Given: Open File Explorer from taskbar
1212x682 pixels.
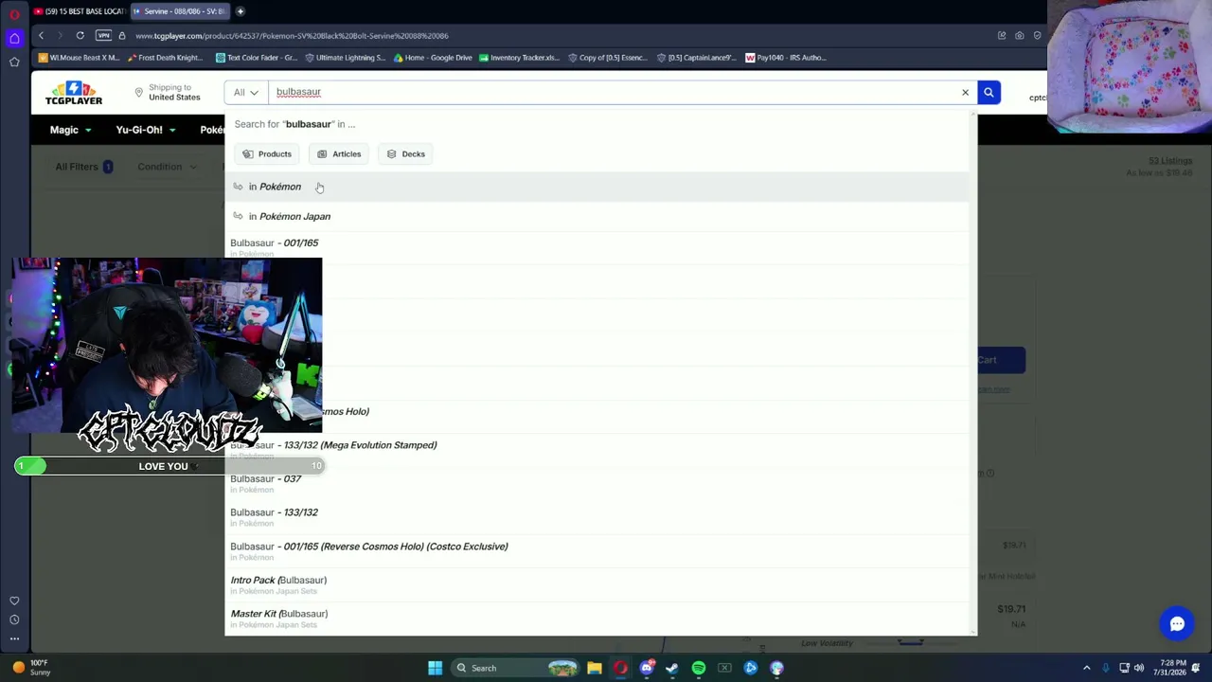Looking at the screenshot, I should pyautogui.click(x=595, y=668).
